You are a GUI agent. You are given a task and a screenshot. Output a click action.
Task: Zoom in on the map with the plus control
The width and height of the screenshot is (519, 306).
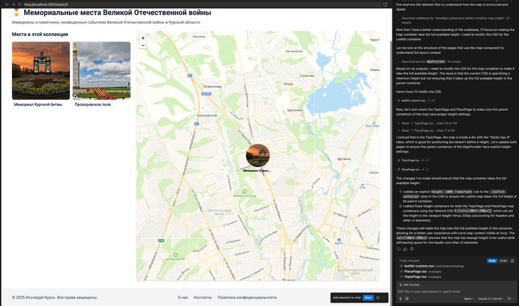pyautogui.click(x=143, y=38)
